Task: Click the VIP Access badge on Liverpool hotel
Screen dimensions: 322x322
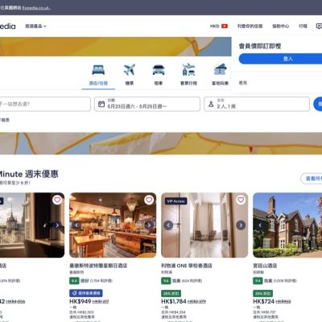Action: pyautogui.click(x=175, y=201)
